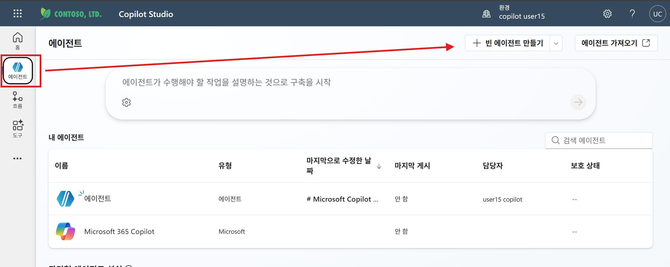Sort by 마지막으로 수정한 날짜 header

(339, 165)
